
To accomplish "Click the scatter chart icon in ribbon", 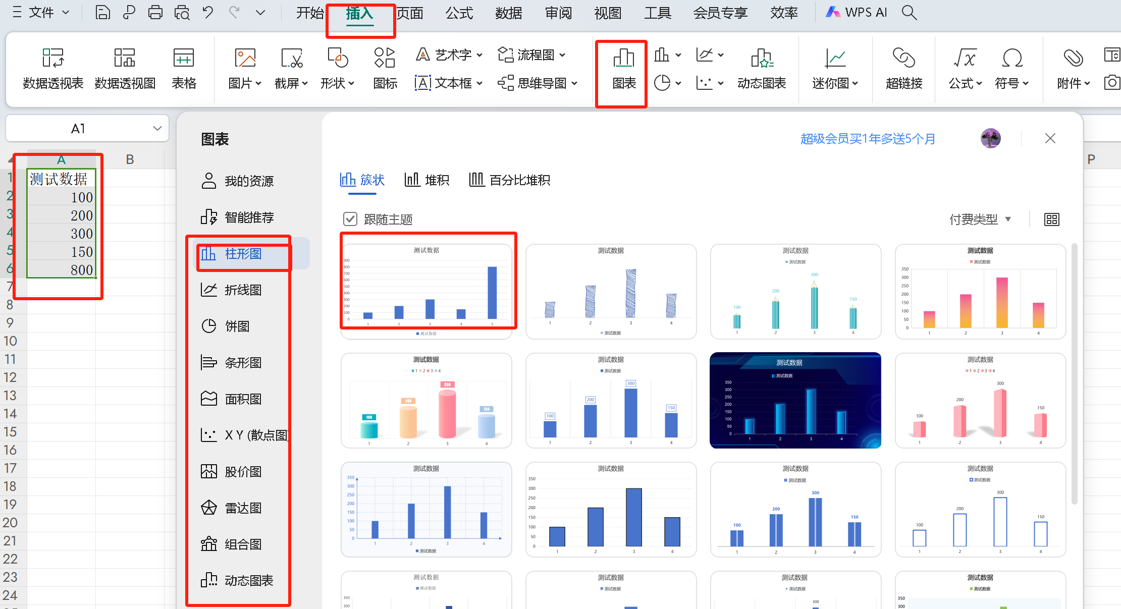I will pyautogui.click(x=705, y=83).
